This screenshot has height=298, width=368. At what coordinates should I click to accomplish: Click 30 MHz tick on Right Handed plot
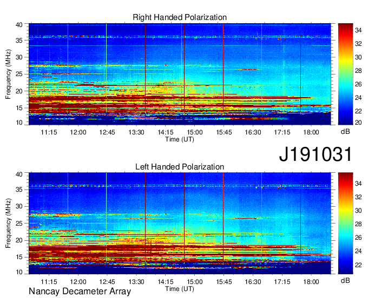pyautogui.click(x=19, y=57)
